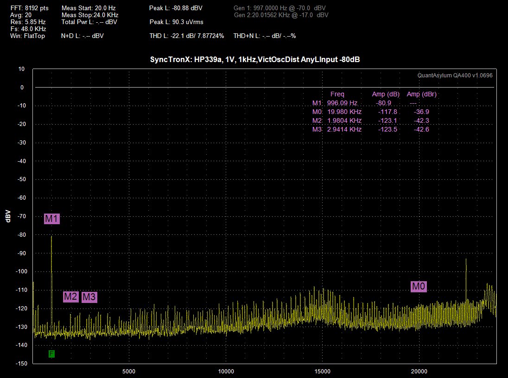Viewport: 508px width, 378px height.
Task: Click the Amp (dBr) column header
Action: tap(422, 94)
